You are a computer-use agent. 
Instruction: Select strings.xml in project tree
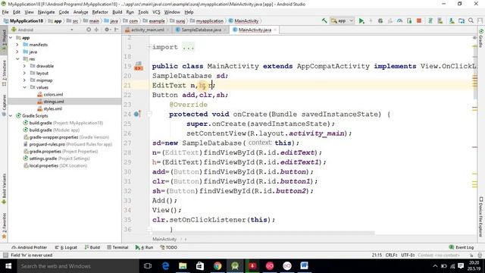coord(51,102)
